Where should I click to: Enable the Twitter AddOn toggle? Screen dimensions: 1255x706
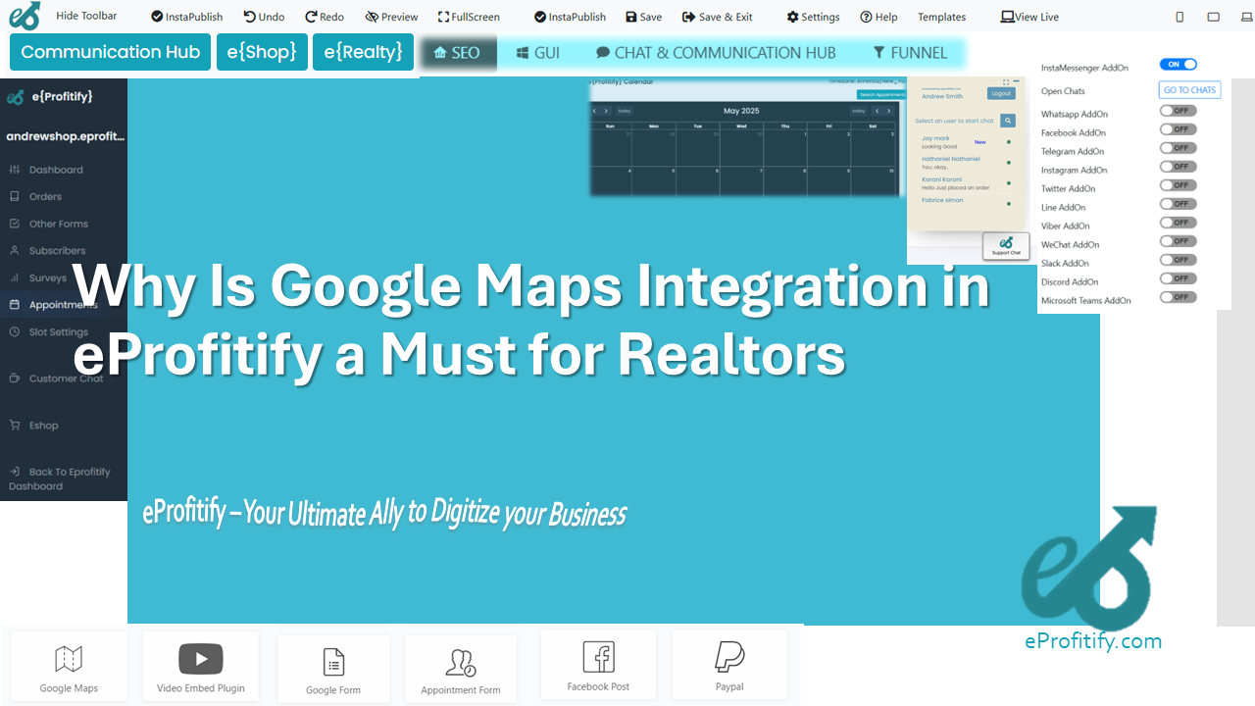1178,185
